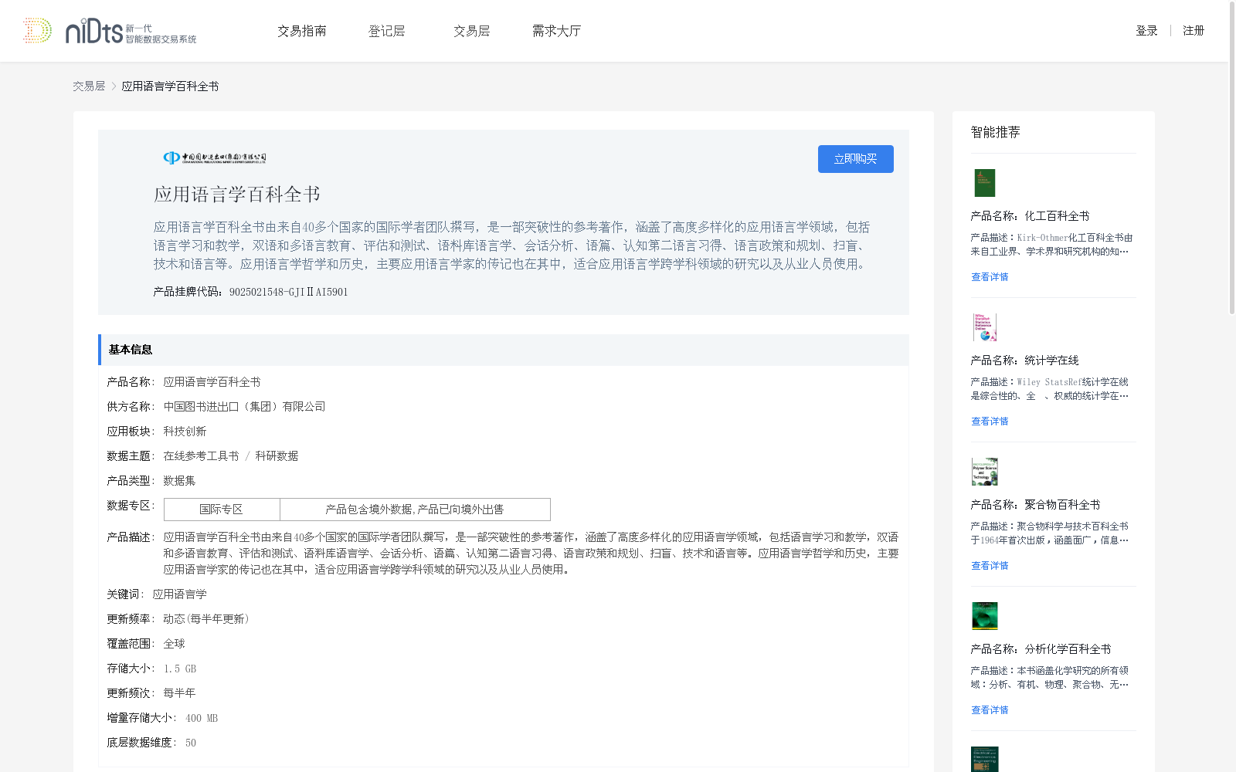Open the 登记层 menu item
The image size is (1236, 772).
[x=387, y=31]
